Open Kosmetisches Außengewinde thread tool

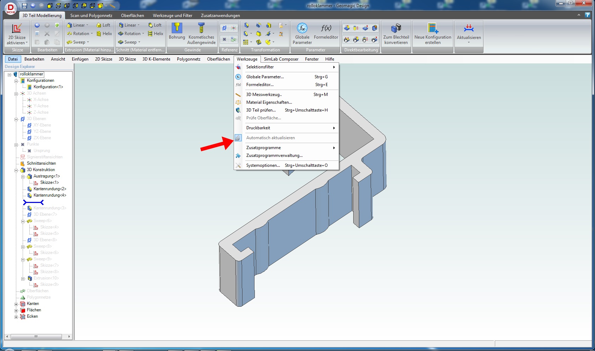(201, 34)
